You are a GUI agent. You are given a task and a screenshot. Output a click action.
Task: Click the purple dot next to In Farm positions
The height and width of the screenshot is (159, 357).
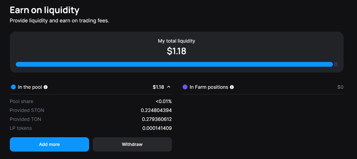[185, 87]
